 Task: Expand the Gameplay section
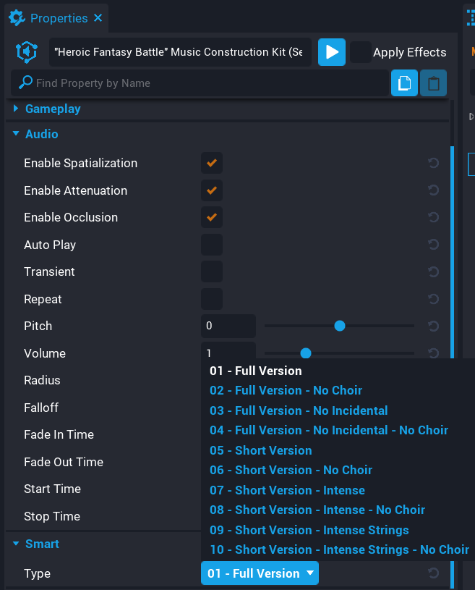pyautogui.click(x=14, y=108)
